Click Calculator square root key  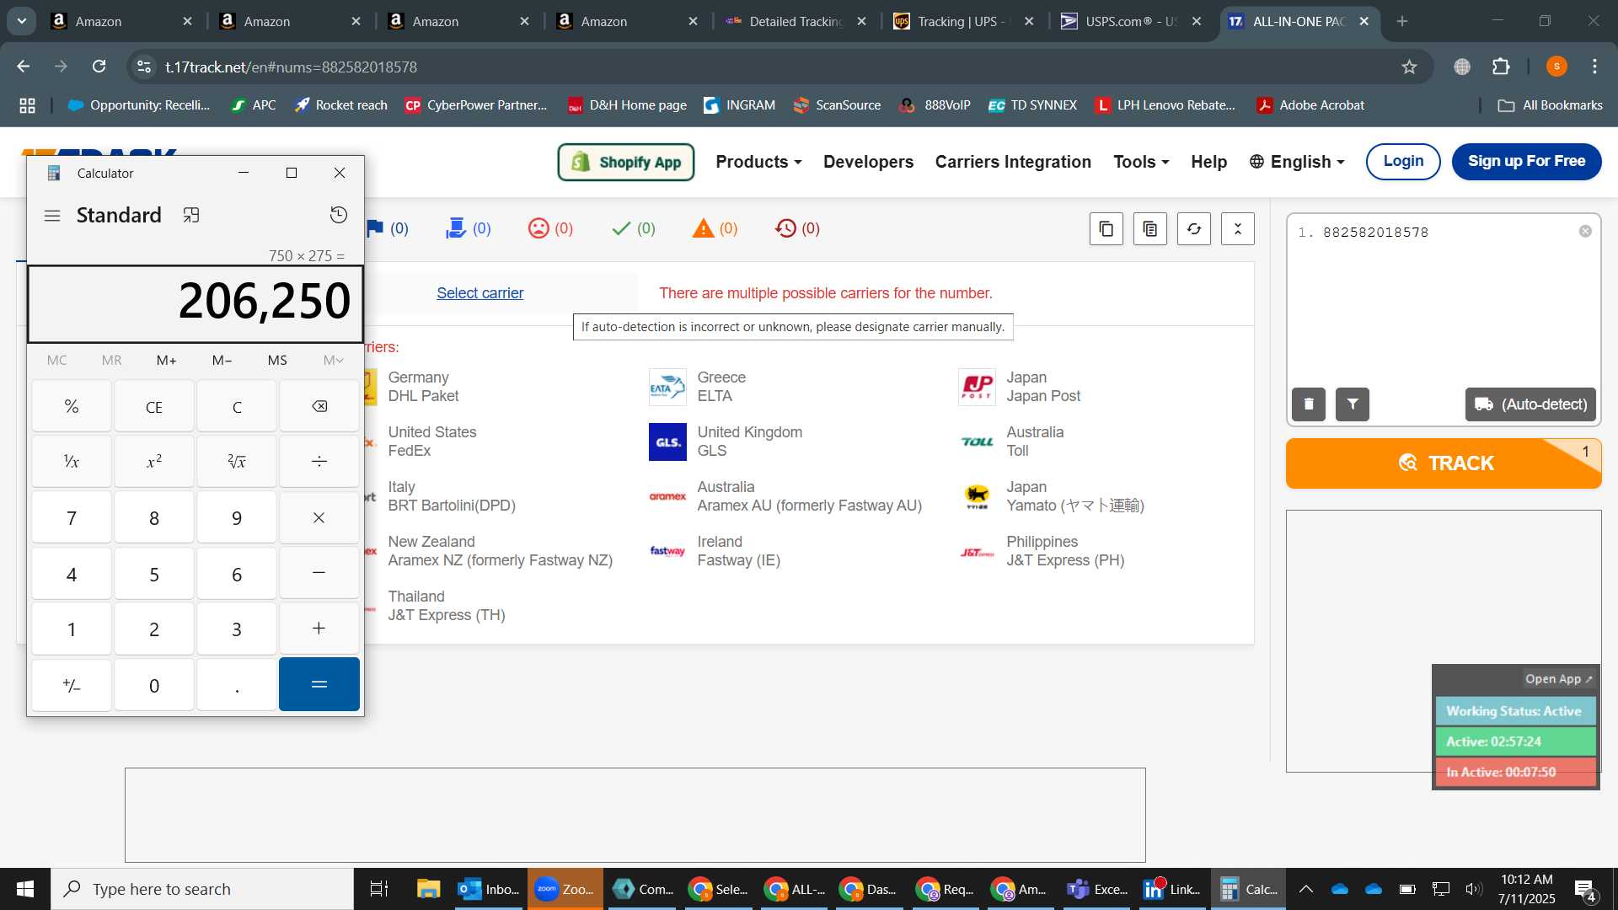pos(237,462)
